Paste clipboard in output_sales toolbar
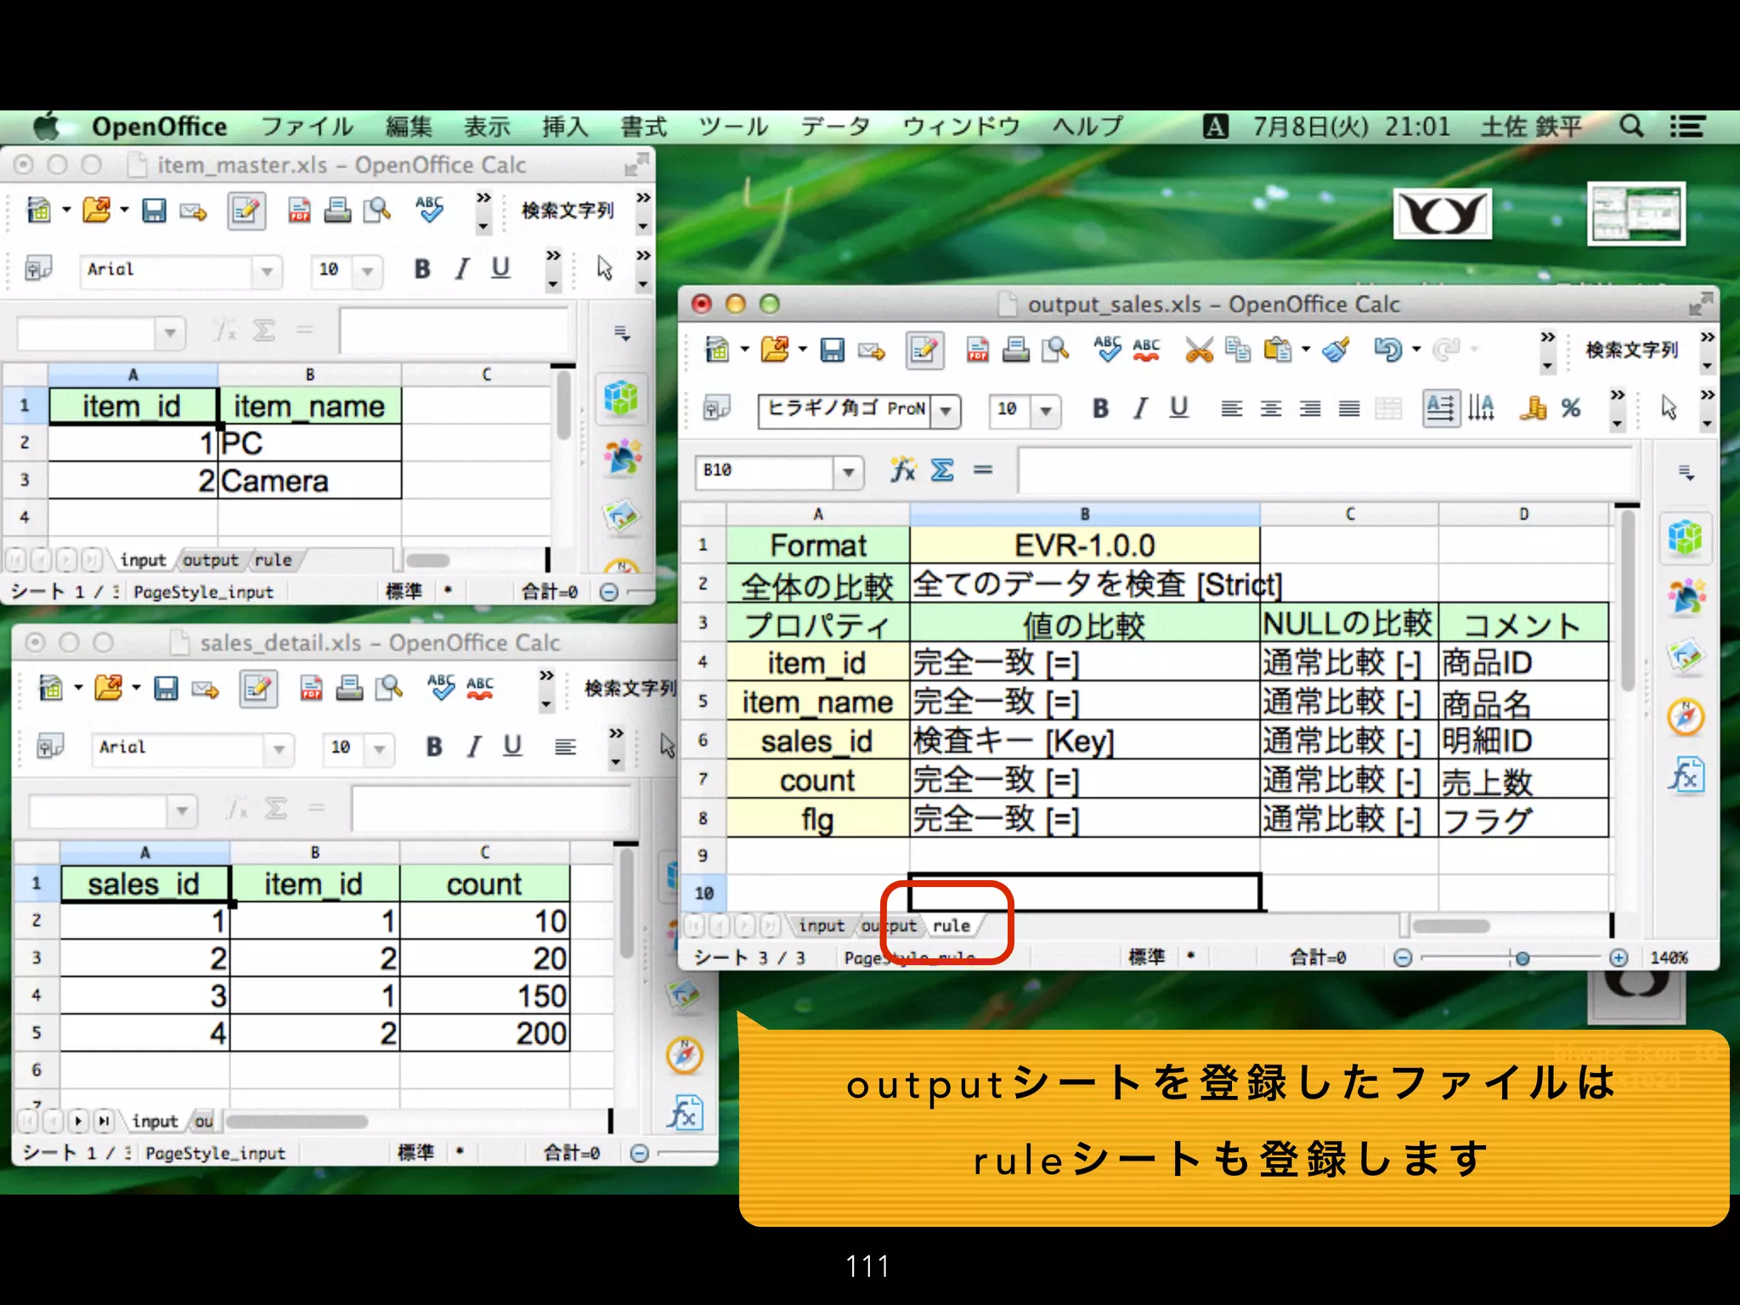Image resolution: width=1740 pixels, height=1305 pixels. [1277, 350]
